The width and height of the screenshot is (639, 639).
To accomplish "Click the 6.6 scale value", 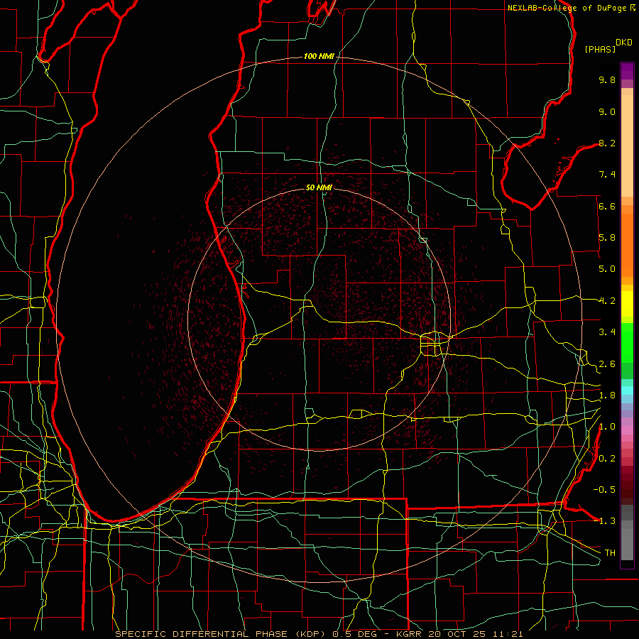I will (x=607, y=206).
